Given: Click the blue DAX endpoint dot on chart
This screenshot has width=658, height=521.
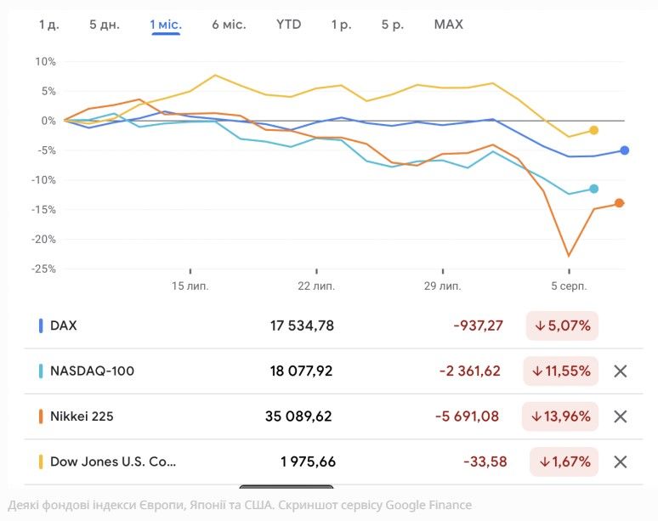Looking at the screenshot, I should tap(625, 150).
